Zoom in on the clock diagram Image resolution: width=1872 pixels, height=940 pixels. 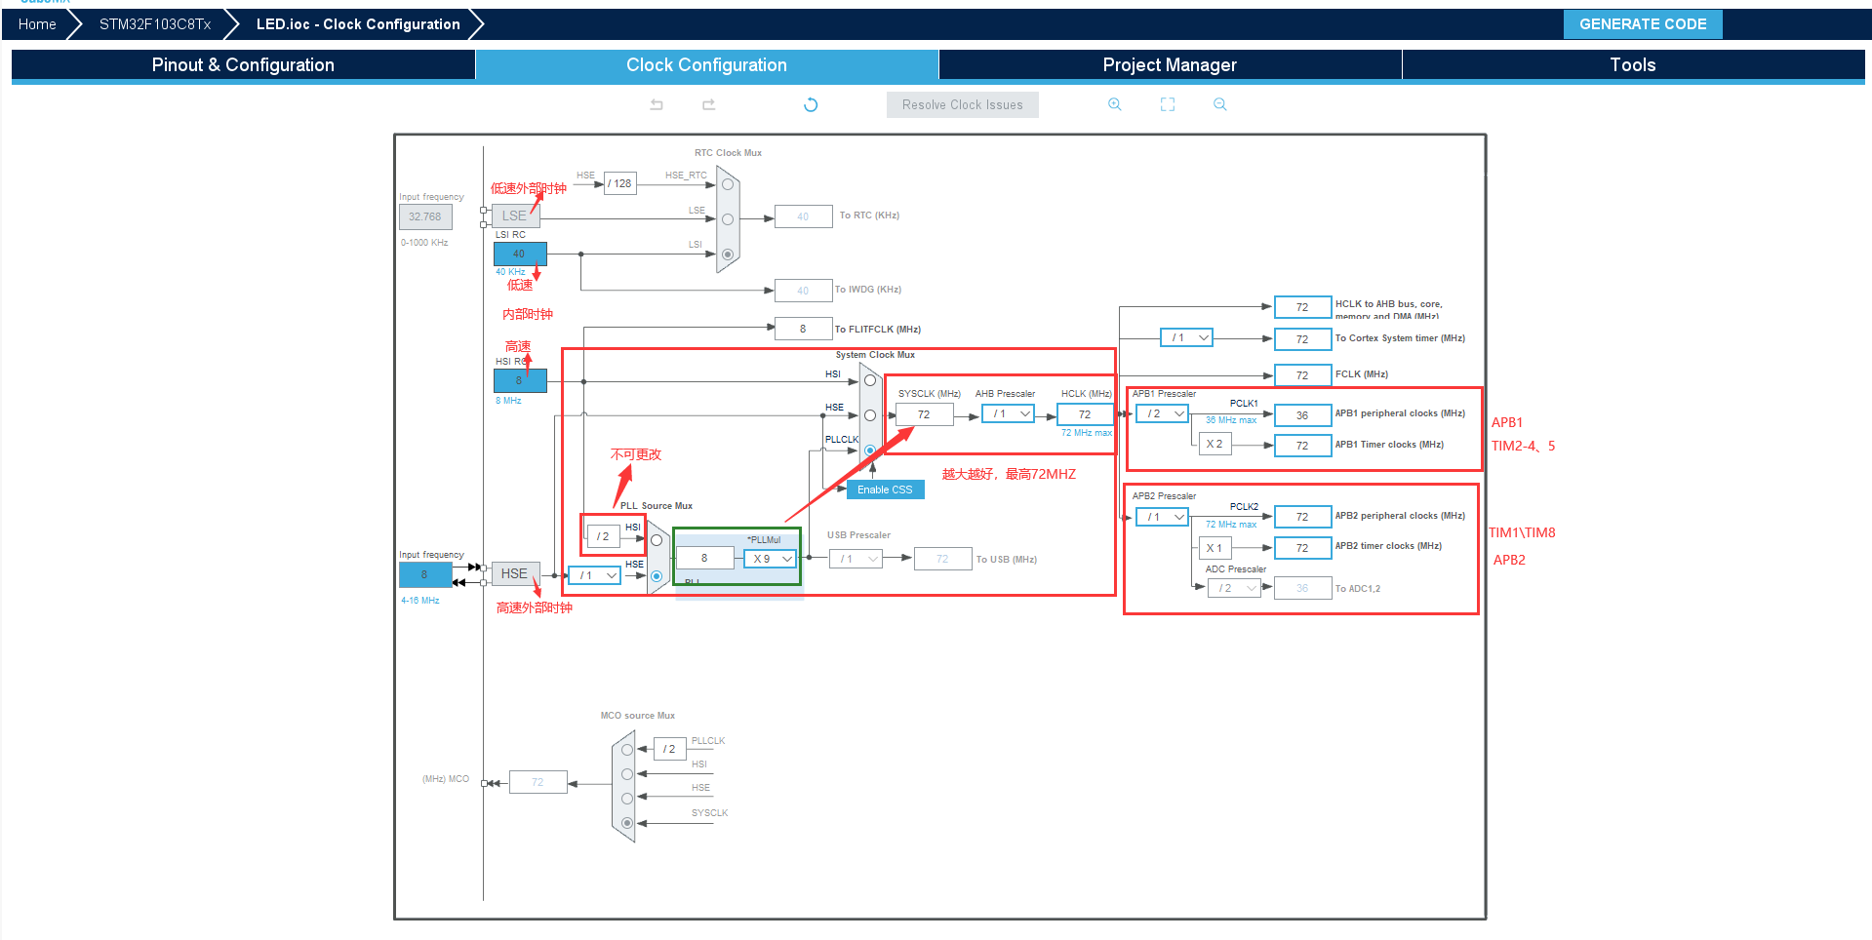tap(1114, 104)
